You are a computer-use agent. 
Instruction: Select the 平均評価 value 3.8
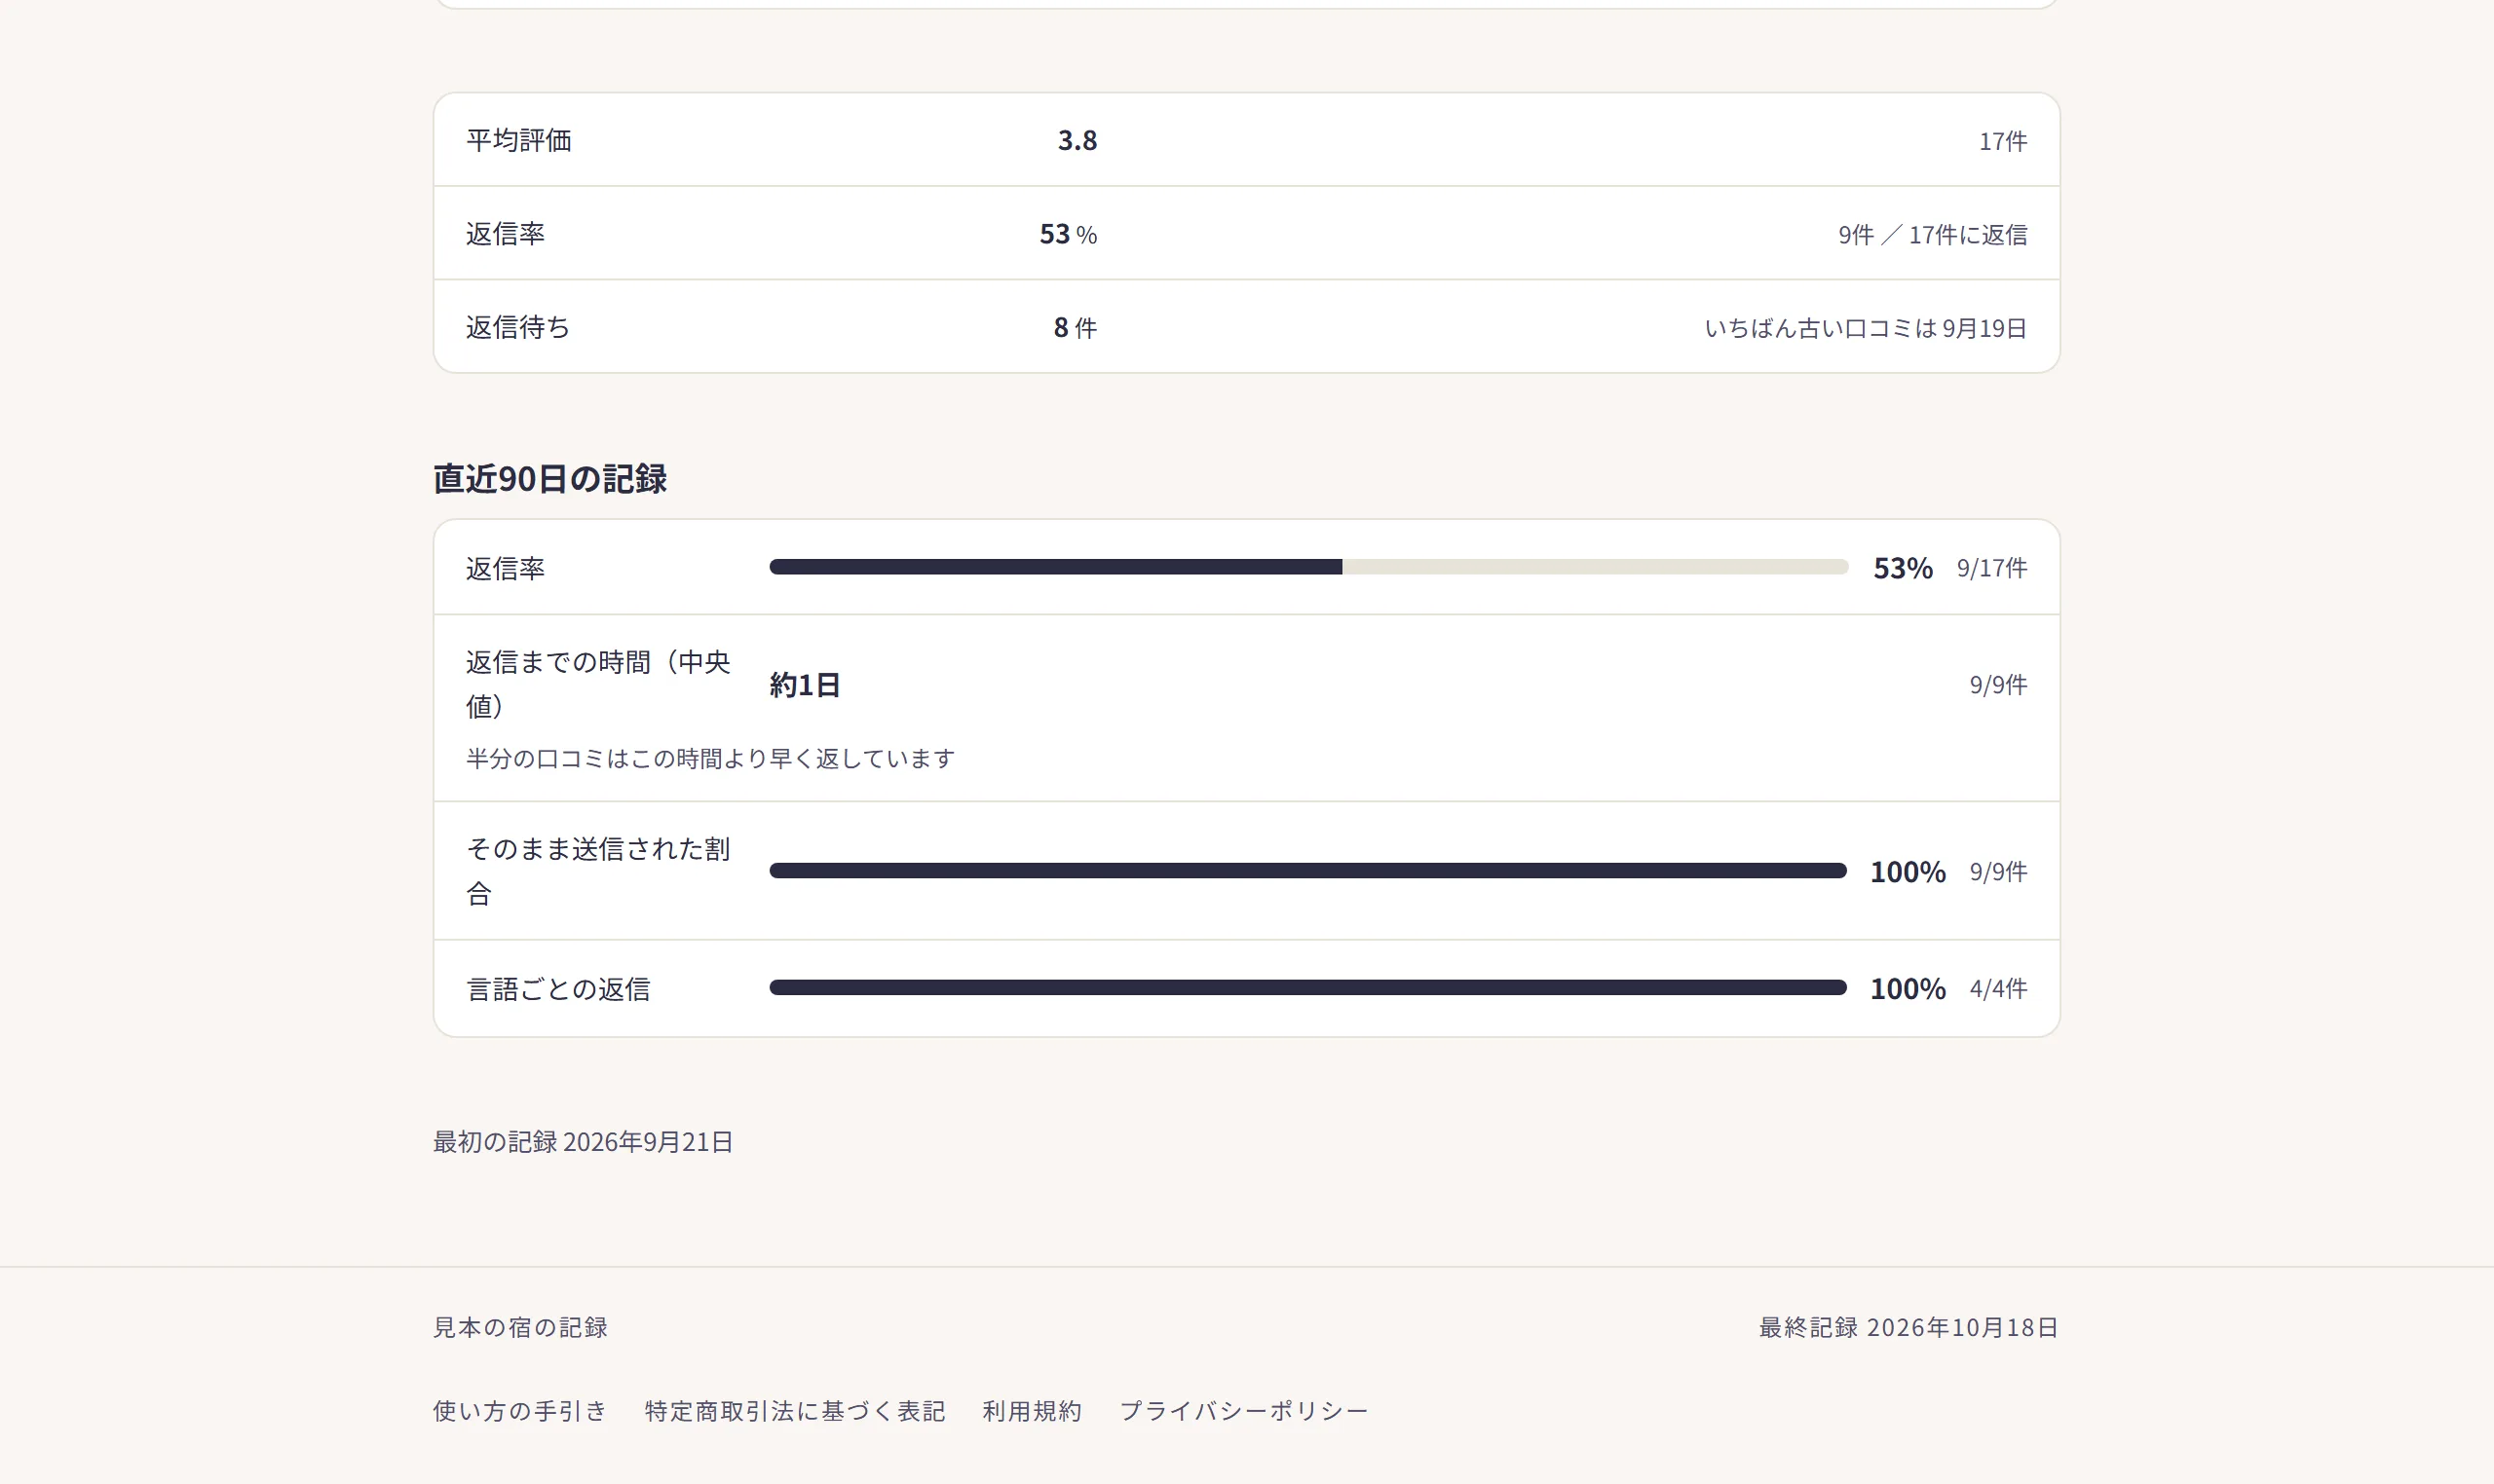point(1077,140)
